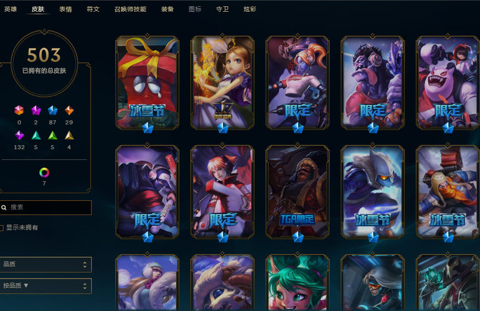Open the 品质 dropdown
The height and width of the screenshot is (311, 480).
coord(45,264)
